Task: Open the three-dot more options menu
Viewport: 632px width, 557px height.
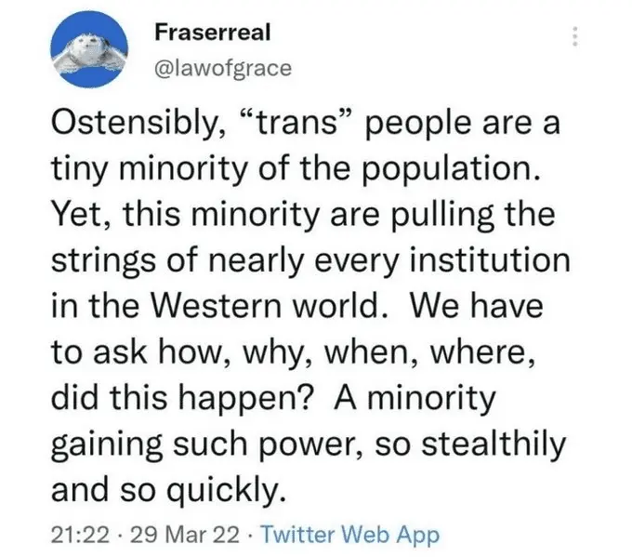Action: (575, 36)
